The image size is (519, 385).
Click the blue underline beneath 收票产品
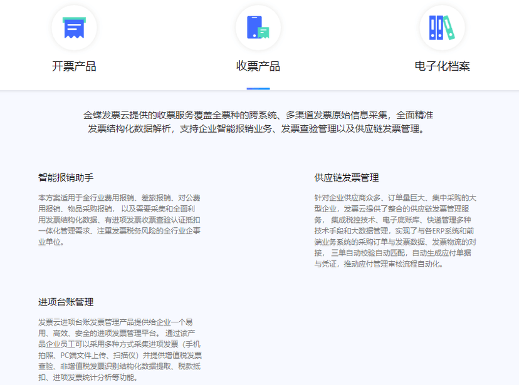tap(258, 88)
